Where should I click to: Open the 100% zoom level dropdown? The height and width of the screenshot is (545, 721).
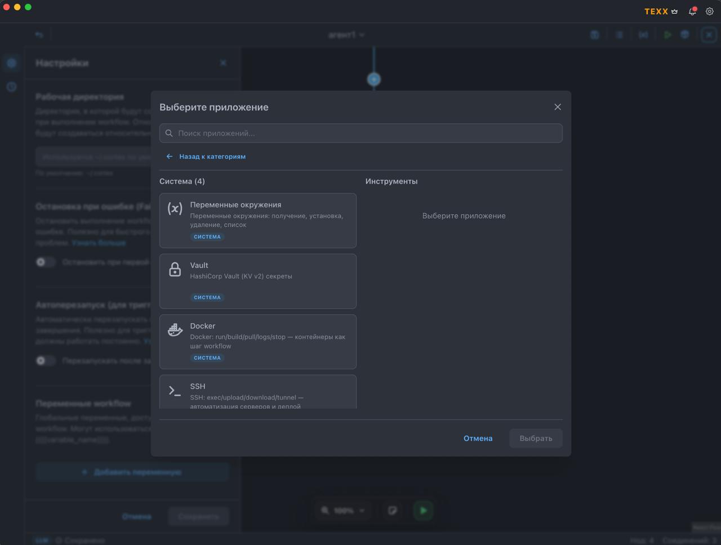coord(344,510)
